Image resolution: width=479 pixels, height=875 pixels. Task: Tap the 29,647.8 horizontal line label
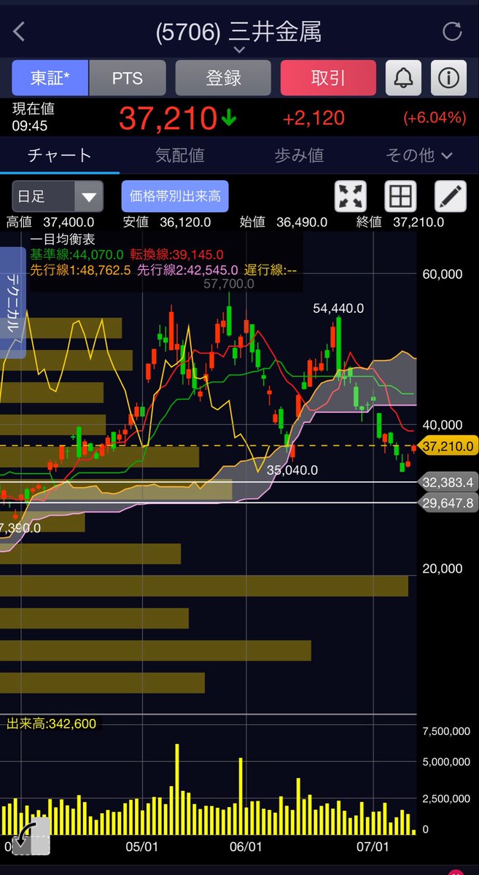coord(448,503)
